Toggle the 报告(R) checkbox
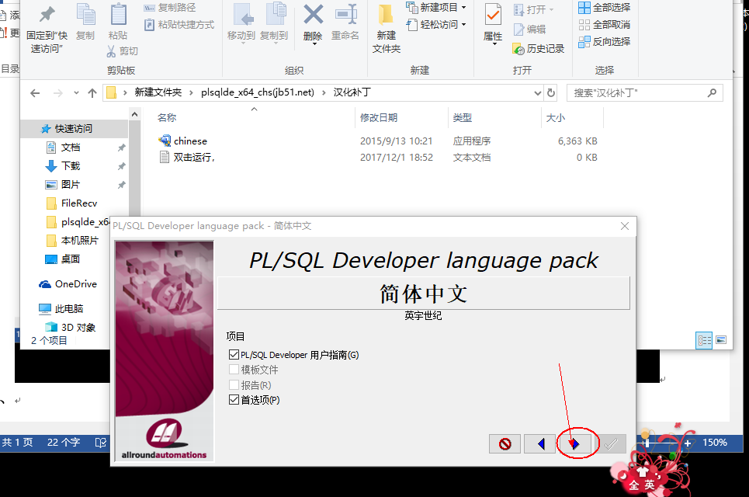This screenshot has width=749, height=497. click(234, 384)
